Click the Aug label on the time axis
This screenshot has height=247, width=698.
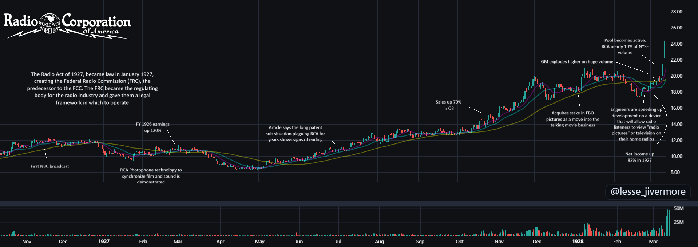click(x=379, y=242)
